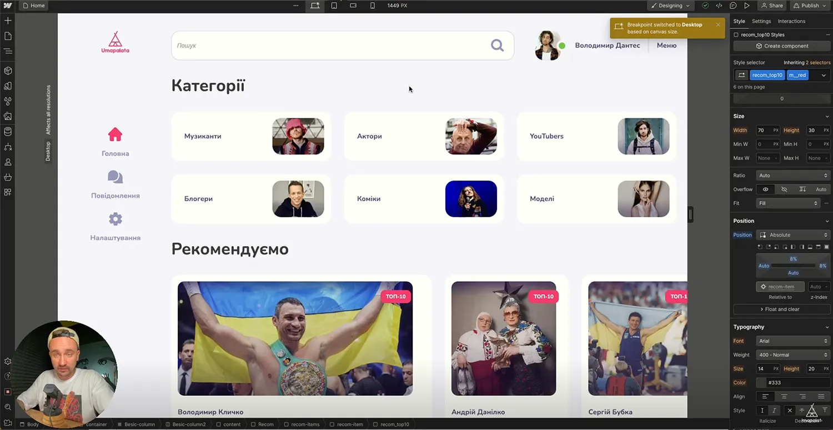The height and width of the screenshot is (430, 833).
Task: Open the code export icon
Action: point(719,6)
